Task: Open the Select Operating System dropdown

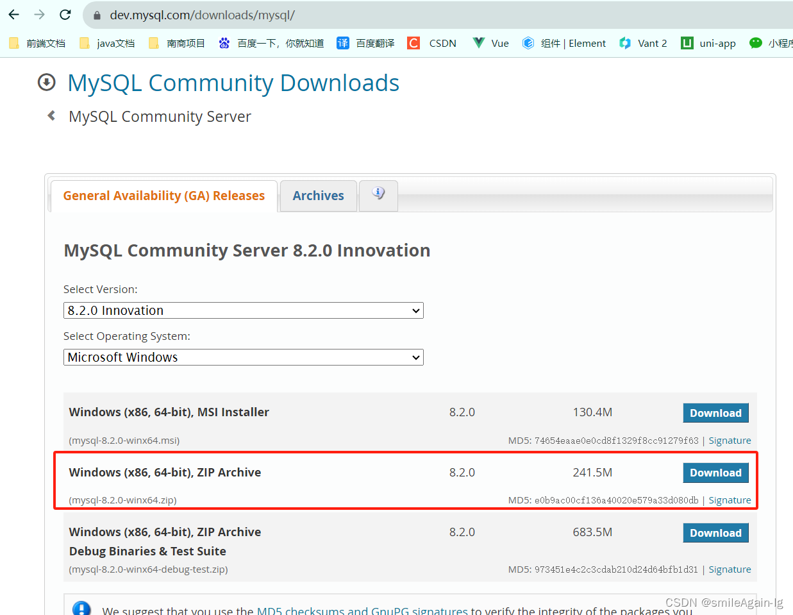Action: [x=244, y=357]
